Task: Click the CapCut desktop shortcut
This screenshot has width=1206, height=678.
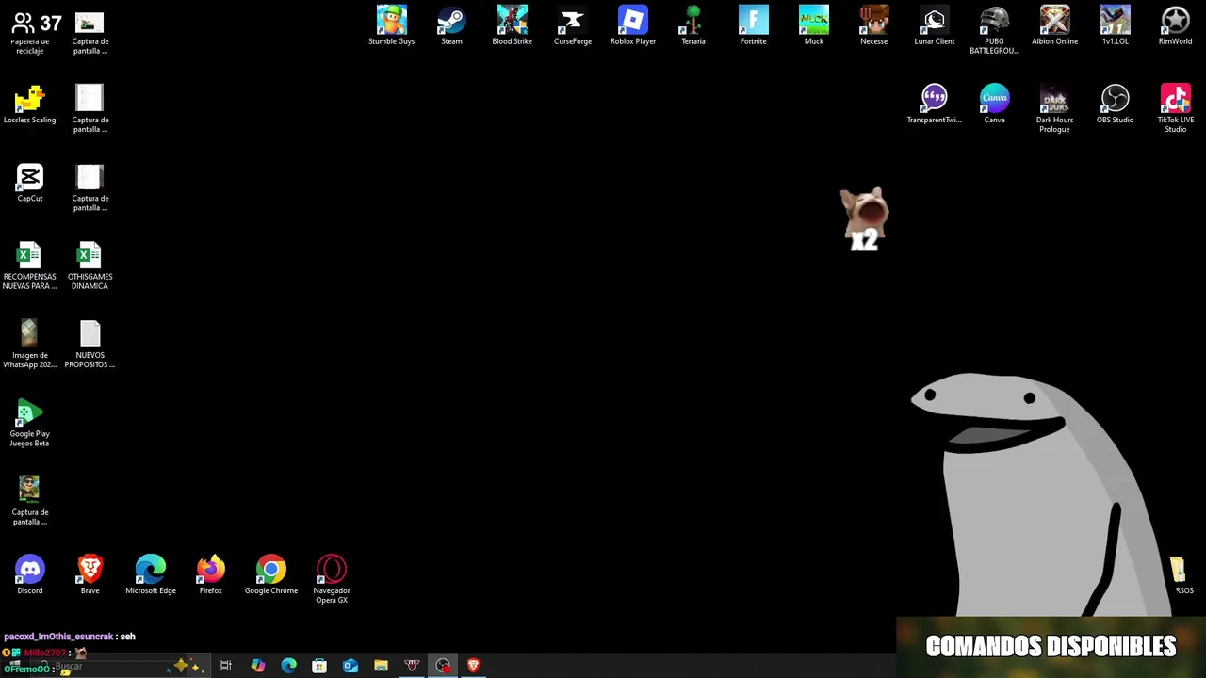Action: pyautogui.click(x=29, y=183)
